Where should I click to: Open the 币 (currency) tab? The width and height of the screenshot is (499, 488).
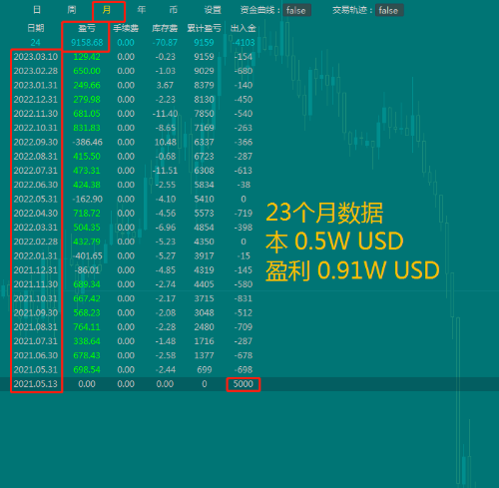click(x=173, y=10)
